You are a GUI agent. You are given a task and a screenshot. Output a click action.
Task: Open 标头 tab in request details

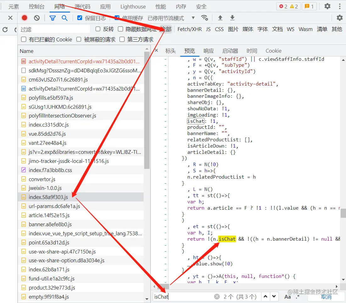tap(171, 51)
